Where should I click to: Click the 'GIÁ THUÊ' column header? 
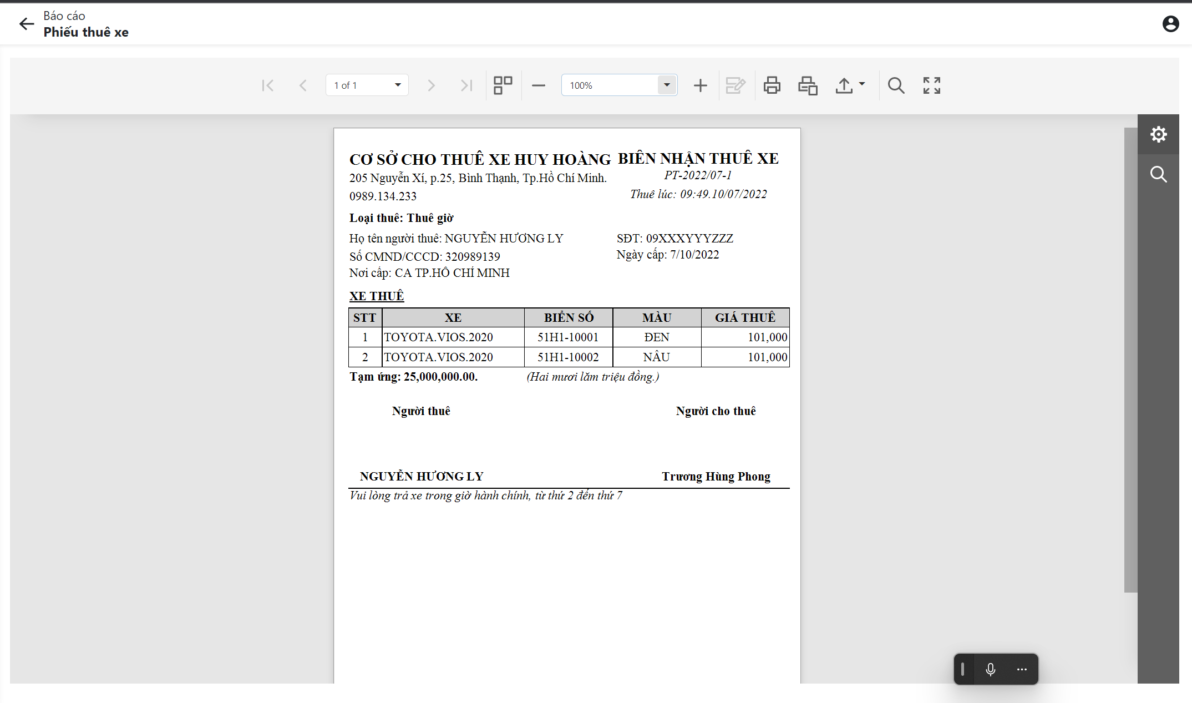point(745,317)
